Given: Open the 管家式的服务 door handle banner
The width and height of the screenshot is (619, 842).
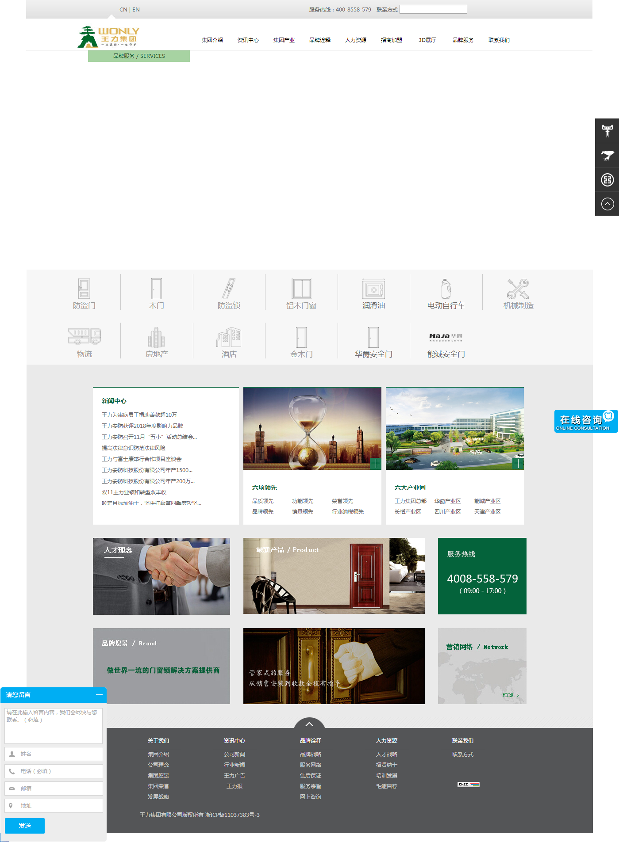Looking at the screenshot, I should [334, 666].
